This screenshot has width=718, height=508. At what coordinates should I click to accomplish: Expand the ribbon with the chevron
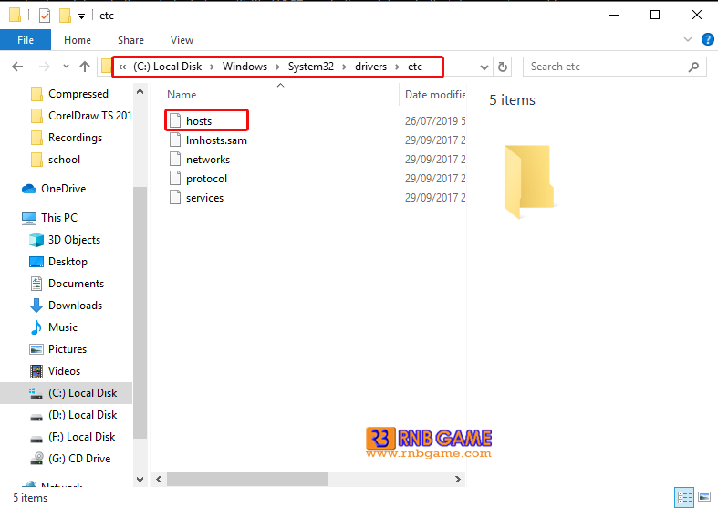pyautogui.click(x=687, y=39)
